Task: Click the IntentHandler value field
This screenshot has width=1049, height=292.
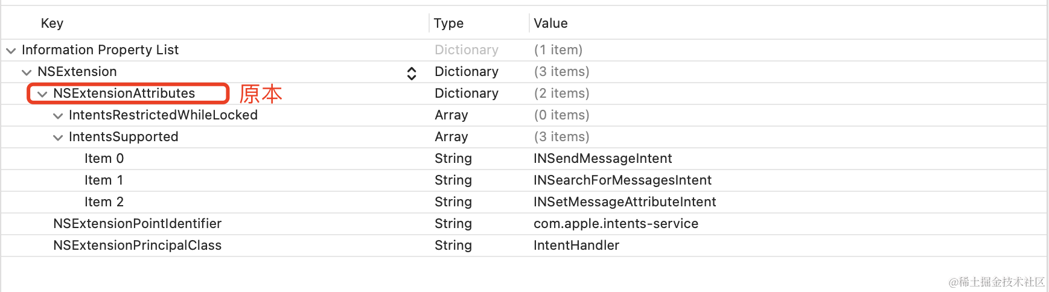Action: click(576, 246)
